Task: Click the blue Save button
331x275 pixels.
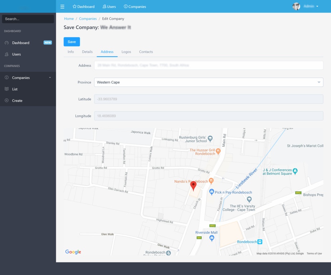Action: [72, 42]
